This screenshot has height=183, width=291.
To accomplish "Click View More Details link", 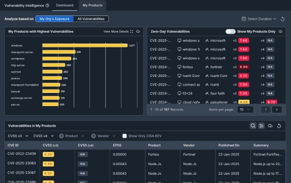I will (x=116, y=31).
